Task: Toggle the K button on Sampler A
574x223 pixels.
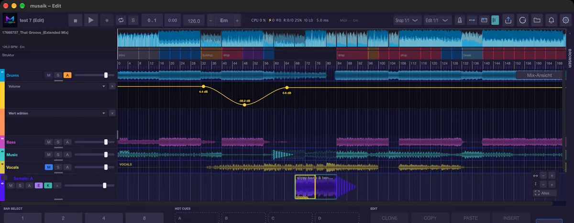Action: [48, 185]
